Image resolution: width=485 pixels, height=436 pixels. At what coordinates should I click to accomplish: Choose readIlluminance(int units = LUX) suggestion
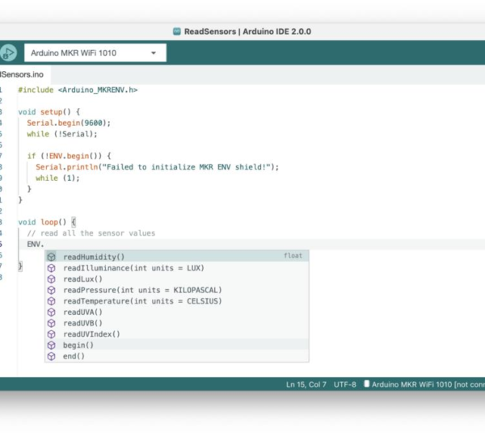177,268
